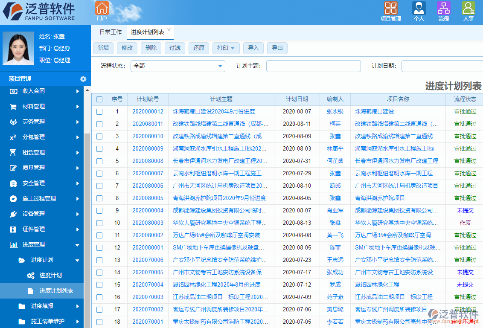Click the settings gear beside 项目管理
The image size is (483, 328).
[83, 79]
